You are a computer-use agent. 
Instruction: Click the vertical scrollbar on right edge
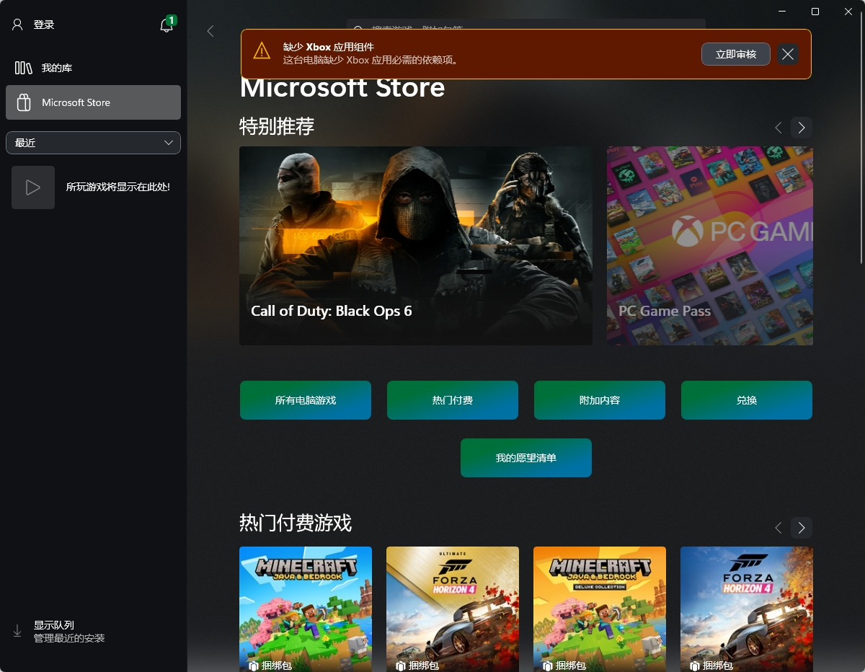[861, 144]
